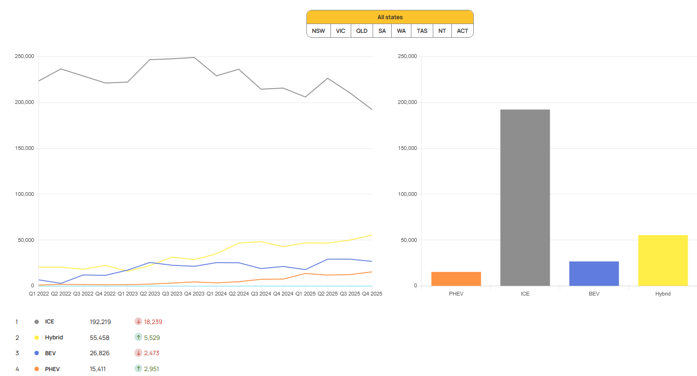Click the red down arrow beside 2,473
Screen dimensions: 697x376
[138, 353]
